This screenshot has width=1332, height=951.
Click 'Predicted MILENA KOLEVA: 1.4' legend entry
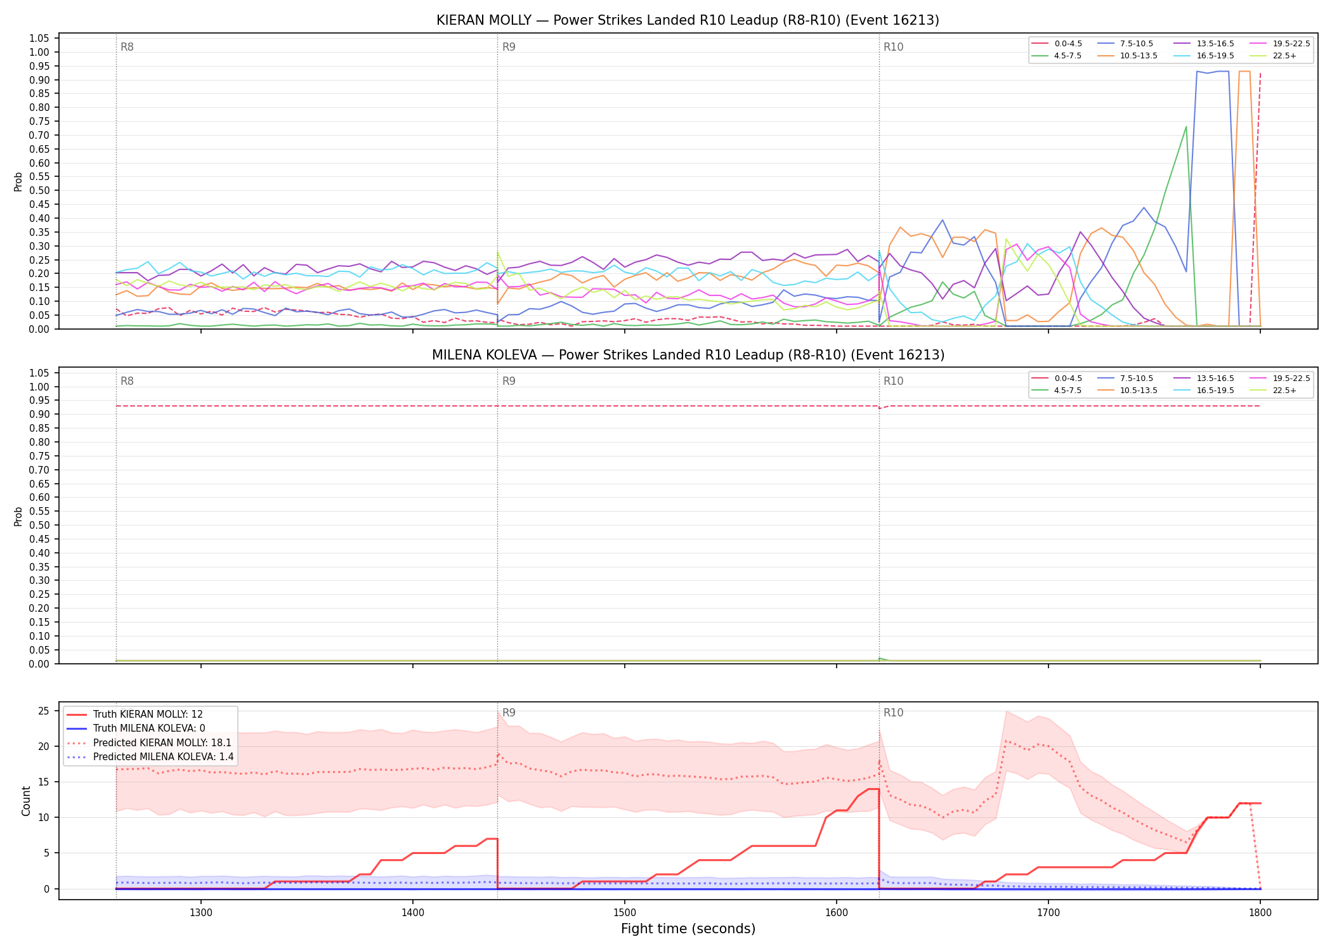coord(150,757)
